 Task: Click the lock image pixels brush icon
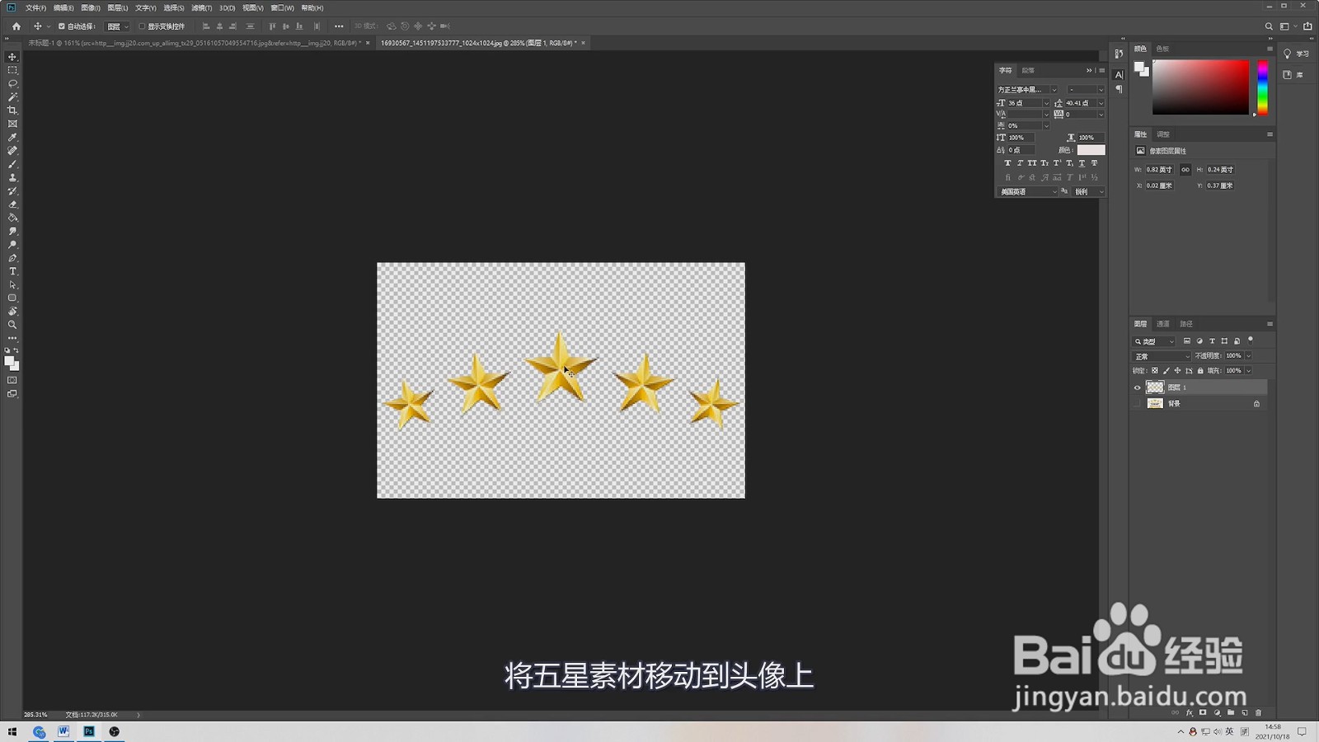pyautogui.click(x=1166, y=371)
